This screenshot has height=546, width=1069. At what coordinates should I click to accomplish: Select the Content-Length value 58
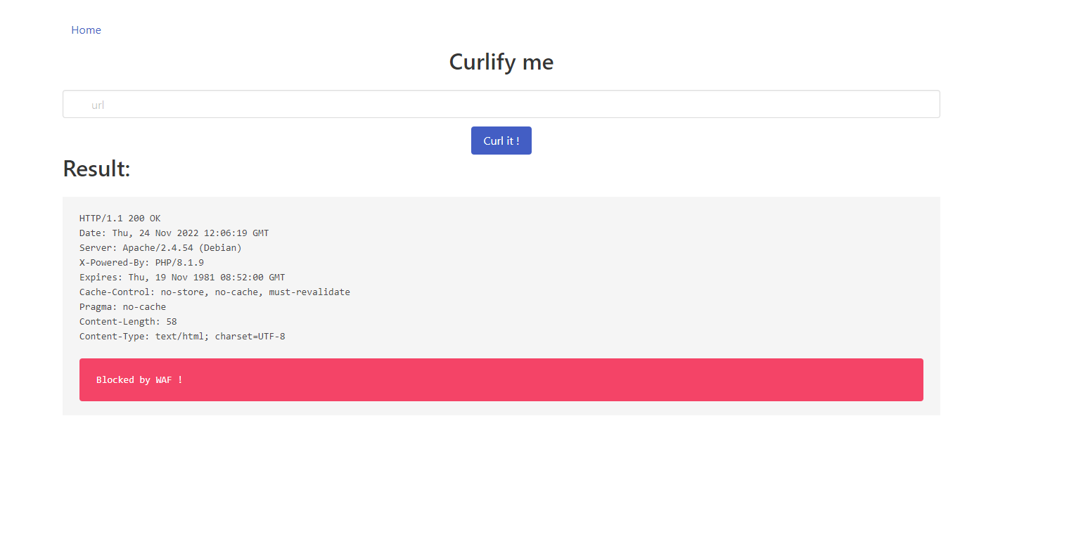[172, 322]
